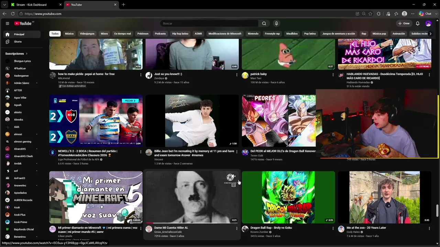
Task: Open the Crear menu
Action: [x=404, y=23]
